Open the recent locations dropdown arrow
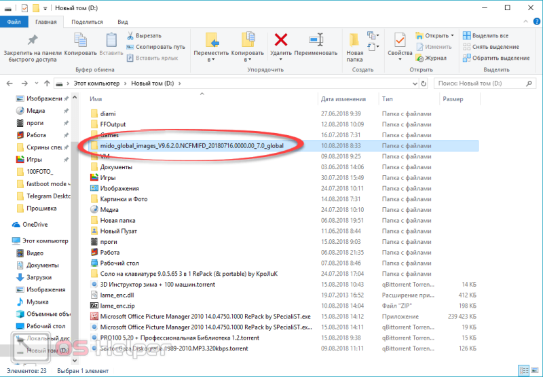Image resolution: width=543 pixels, height=377 pixels. point(37,84)
